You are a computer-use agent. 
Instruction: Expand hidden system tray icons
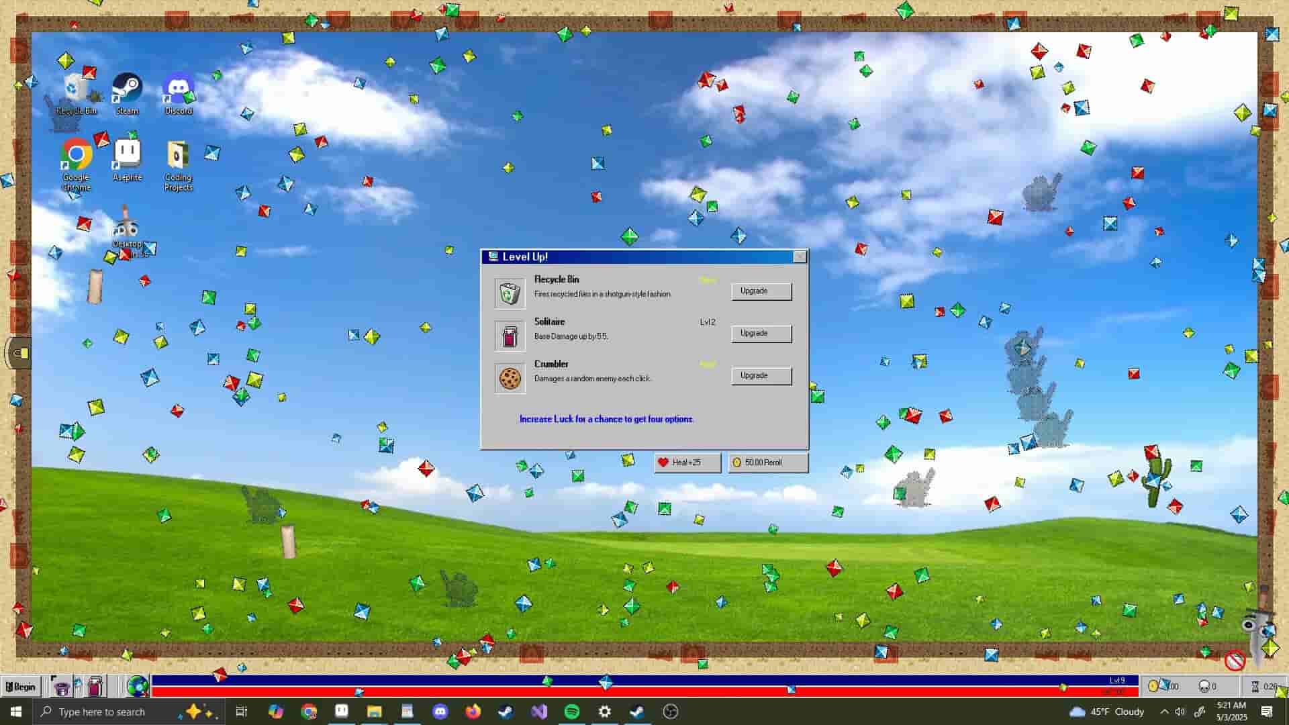pos(1165,712)
